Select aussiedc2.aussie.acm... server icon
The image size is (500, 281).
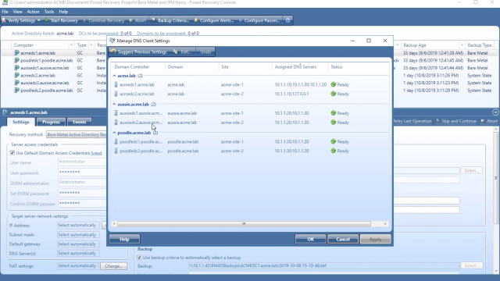point(116,123)
